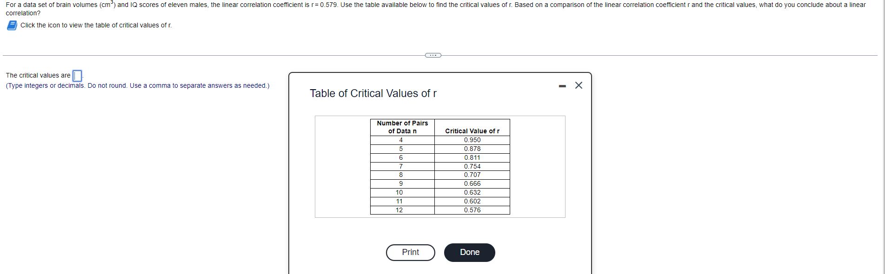Image resolution: width=885 pixels, height=274 pixels.
Task: Click the Table of Critical Values title
Action: pyautogui.click(x=373, y=93)
